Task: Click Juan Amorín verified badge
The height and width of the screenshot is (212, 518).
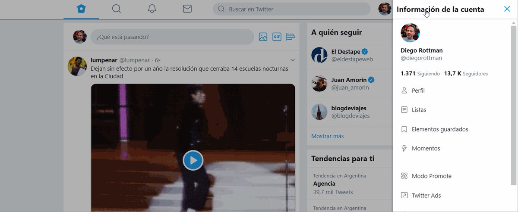Action: pyautogui.click(x=371, y=80)
